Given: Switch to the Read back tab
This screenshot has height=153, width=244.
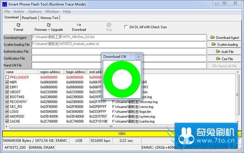Looking at the screenshot, I should point(30,18).
